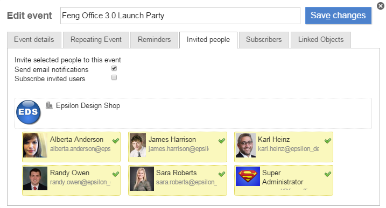This screenshot has height=208, width=386.
Task: Click the event title input field
Action: point(180,16)
